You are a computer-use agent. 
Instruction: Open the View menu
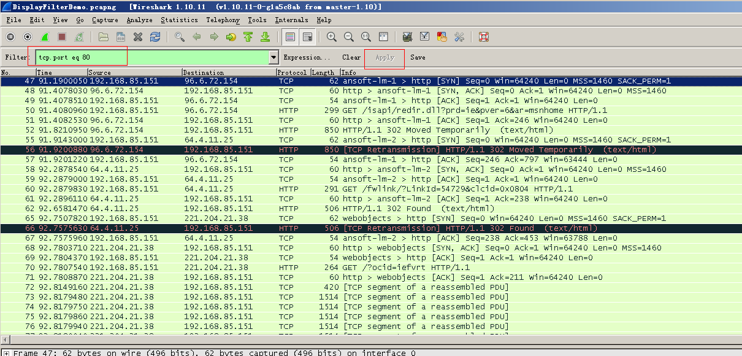tap(60, 20)
